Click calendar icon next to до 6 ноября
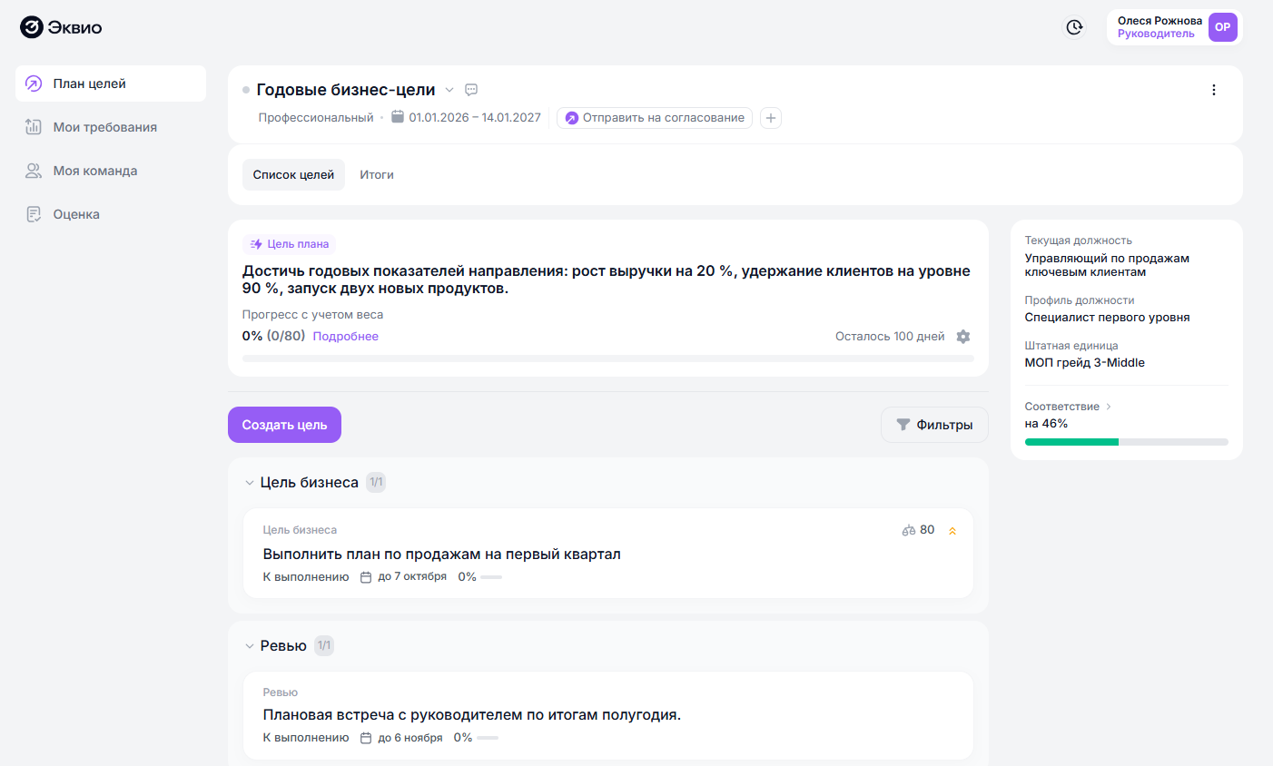This screenshot has width=1273, height=766. (366, 738)
